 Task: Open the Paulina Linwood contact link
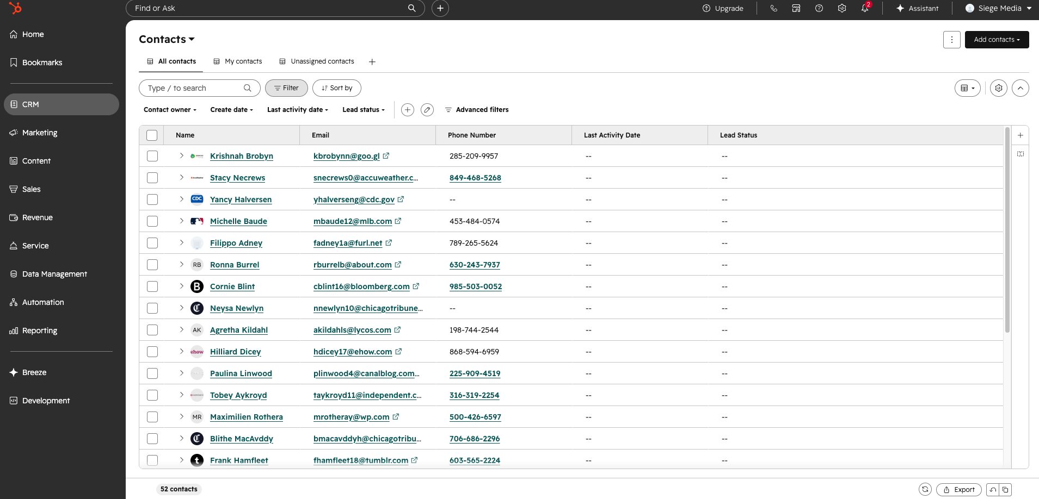point(241,373)
